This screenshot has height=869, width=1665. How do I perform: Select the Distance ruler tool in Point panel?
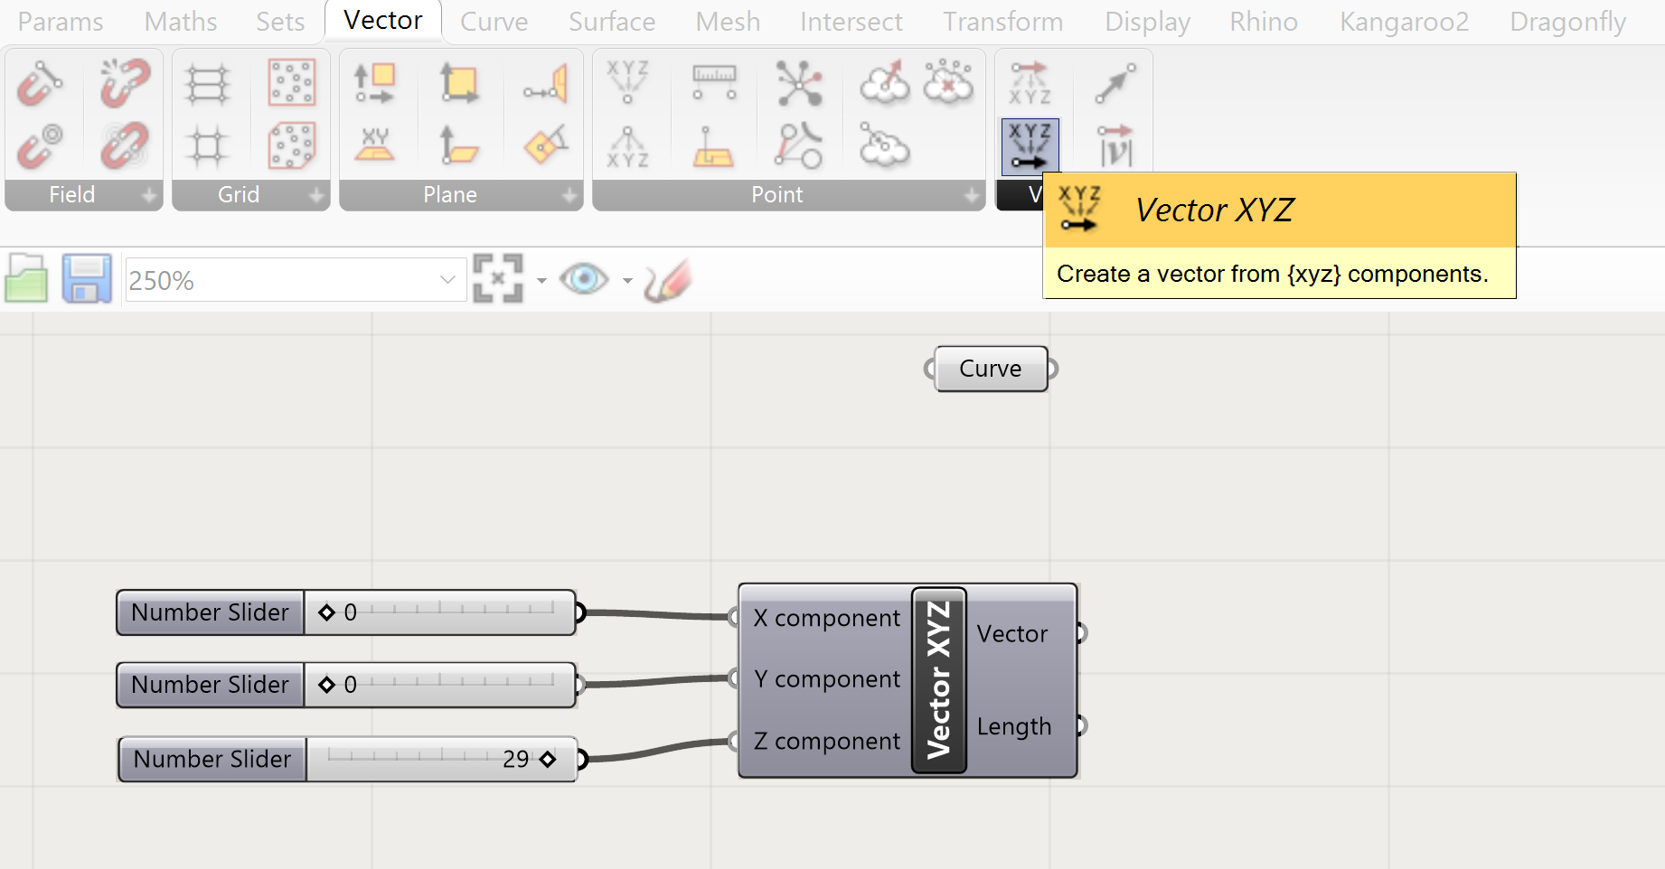pyautogui.click(x=713, y=83)
